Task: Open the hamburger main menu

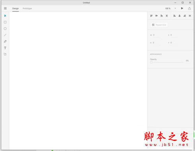Action: (5, 9)
